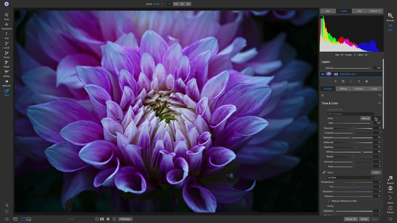Open the Levels tab
This screenshot has width=397, height=223.
[344, 11]
